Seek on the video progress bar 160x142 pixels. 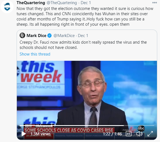(x=87, y=125)
